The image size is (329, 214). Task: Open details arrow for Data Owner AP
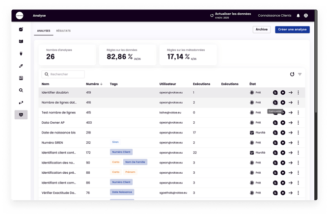pyautogui.click(x=291, y=123)
